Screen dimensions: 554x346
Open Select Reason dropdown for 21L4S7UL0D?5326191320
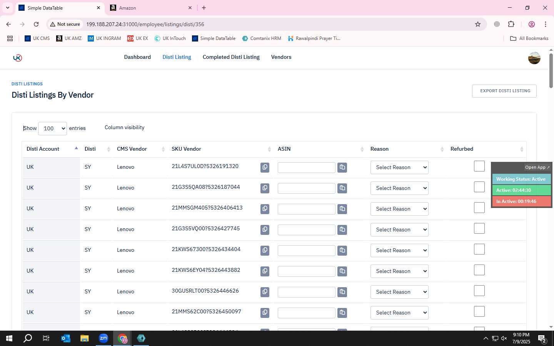[x=399, y=167]
